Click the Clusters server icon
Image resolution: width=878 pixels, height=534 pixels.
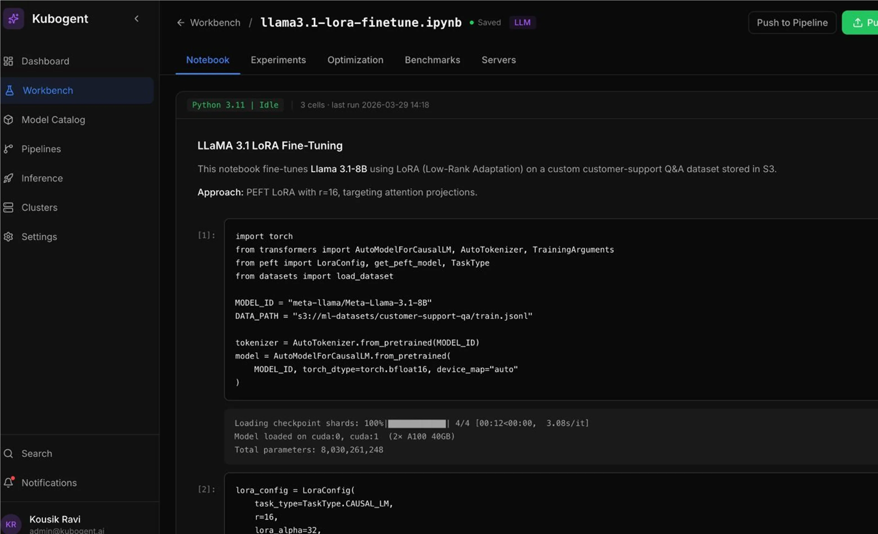pyautogui.click(x=8, y=207)
